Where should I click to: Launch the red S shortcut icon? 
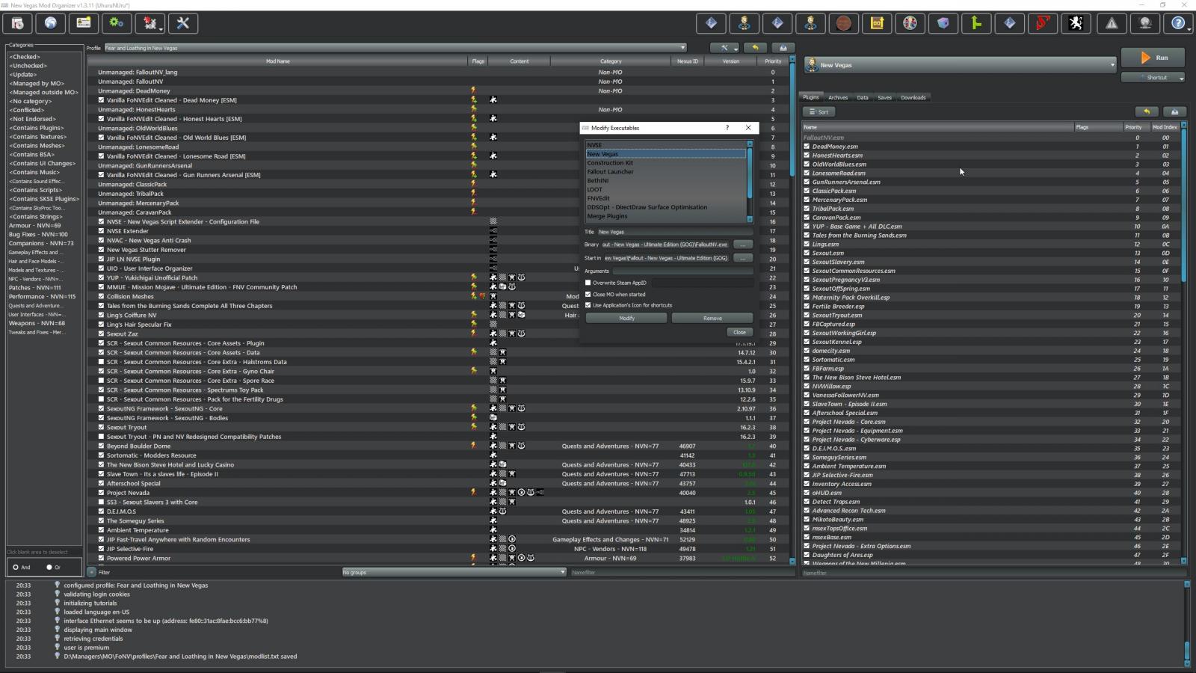(x=1043, y=23)
